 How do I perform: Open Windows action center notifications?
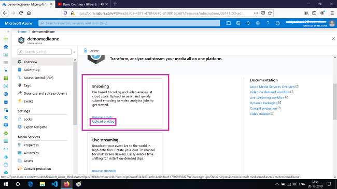coord(329,184)
